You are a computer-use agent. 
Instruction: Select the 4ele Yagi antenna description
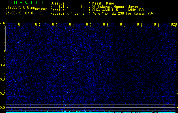click(x=123, y=13)
